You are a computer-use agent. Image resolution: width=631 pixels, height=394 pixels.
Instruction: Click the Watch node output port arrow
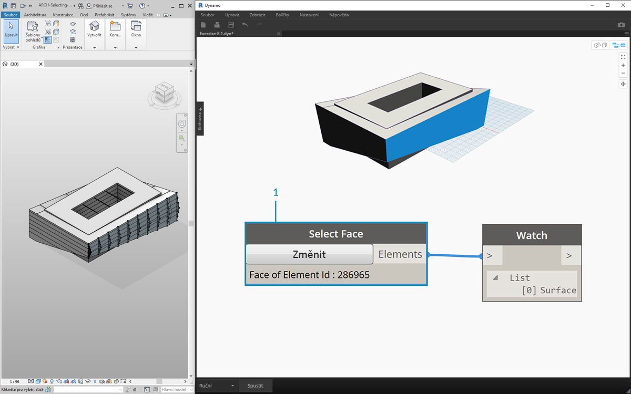(x=568, y=256)
